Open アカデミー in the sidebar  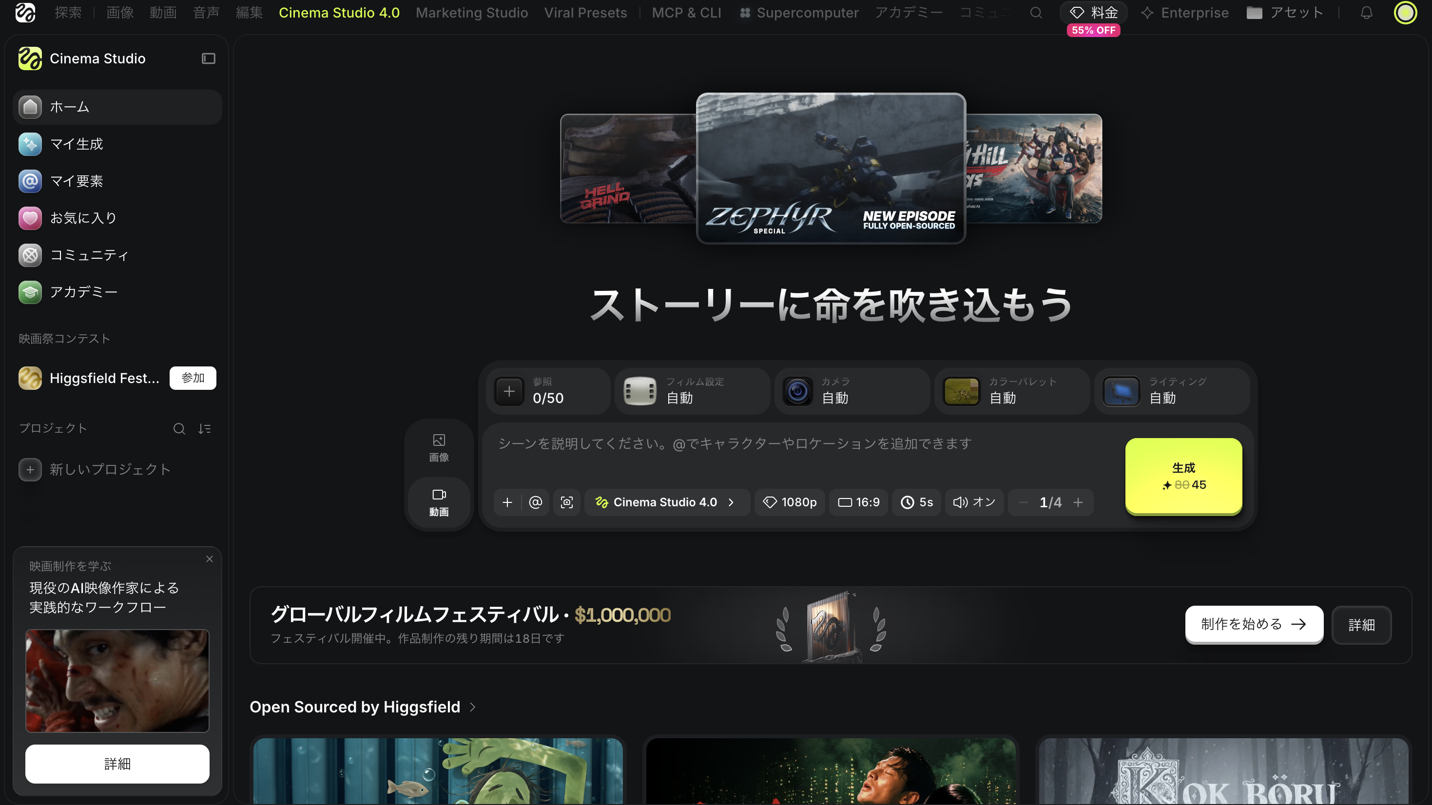(117, 292)
